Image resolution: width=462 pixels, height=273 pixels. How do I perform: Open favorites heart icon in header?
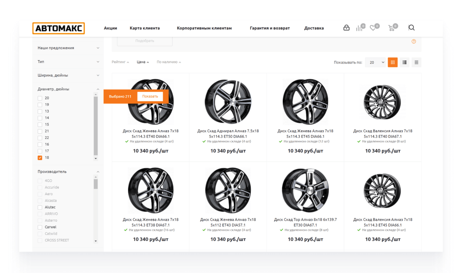tap(373, 28)
